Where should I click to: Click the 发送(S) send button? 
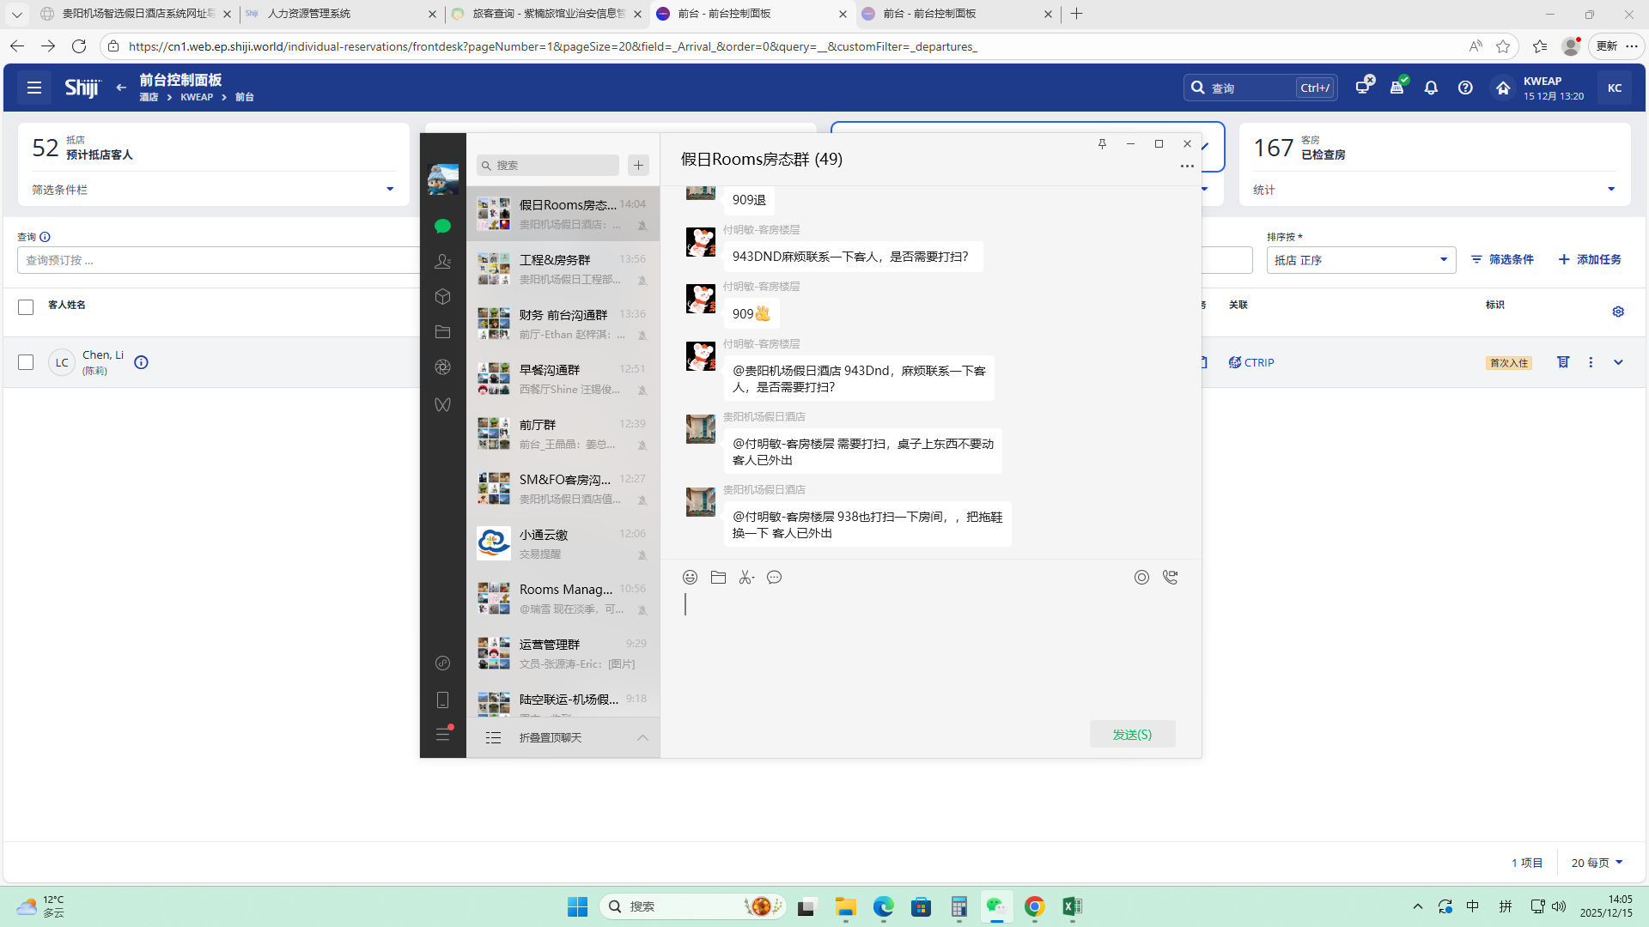pos(1132,735)
